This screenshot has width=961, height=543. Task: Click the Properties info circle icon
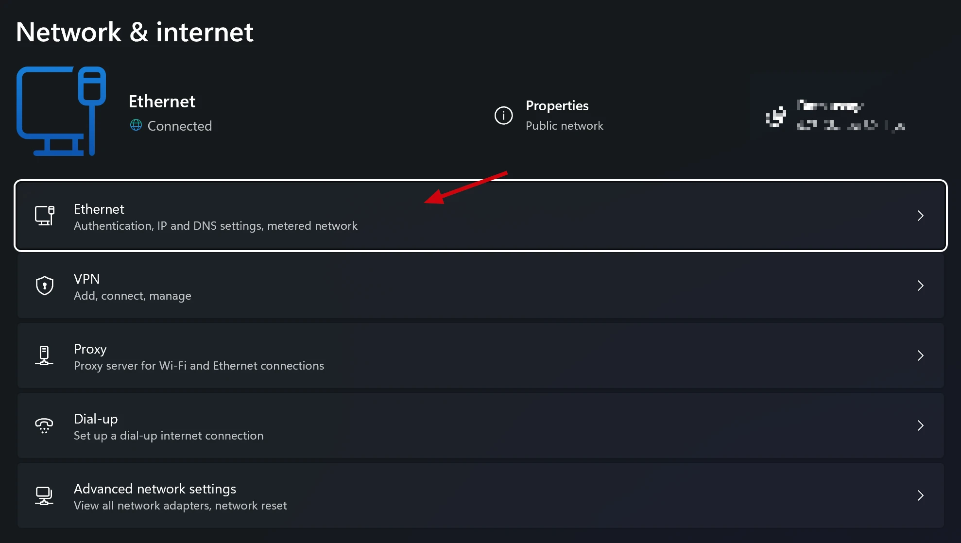pyautogui.click(x=503, y=116)
